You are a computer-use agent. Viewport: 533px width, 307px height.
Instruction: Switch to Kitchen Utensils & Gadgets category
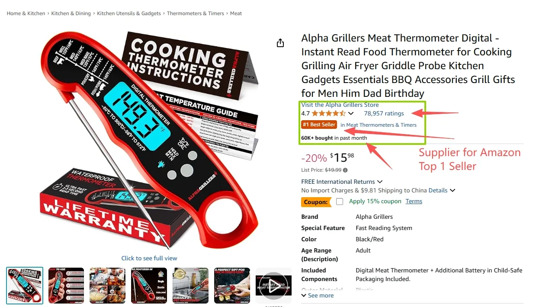[x=129, y=13]
